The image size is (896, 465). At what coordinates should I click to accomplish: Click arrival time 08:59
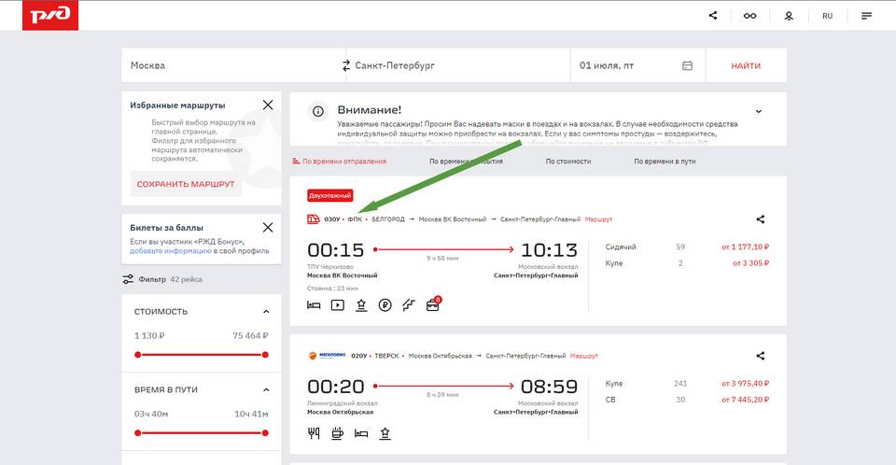coord(549,387)
